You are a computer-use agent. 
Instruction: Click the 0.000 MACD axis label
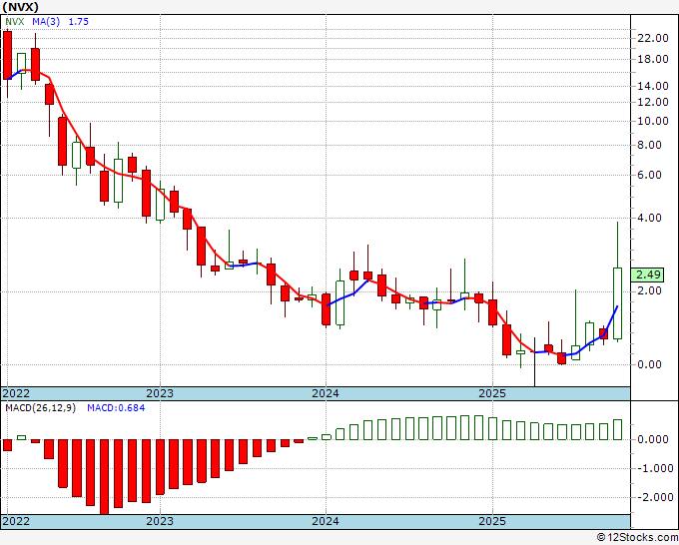pyautogui.click(x=652, y=439)
